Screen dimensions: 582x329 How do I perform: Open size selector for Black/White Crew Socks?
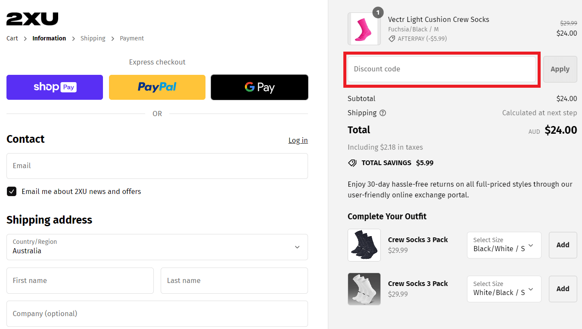click(504, 245)
